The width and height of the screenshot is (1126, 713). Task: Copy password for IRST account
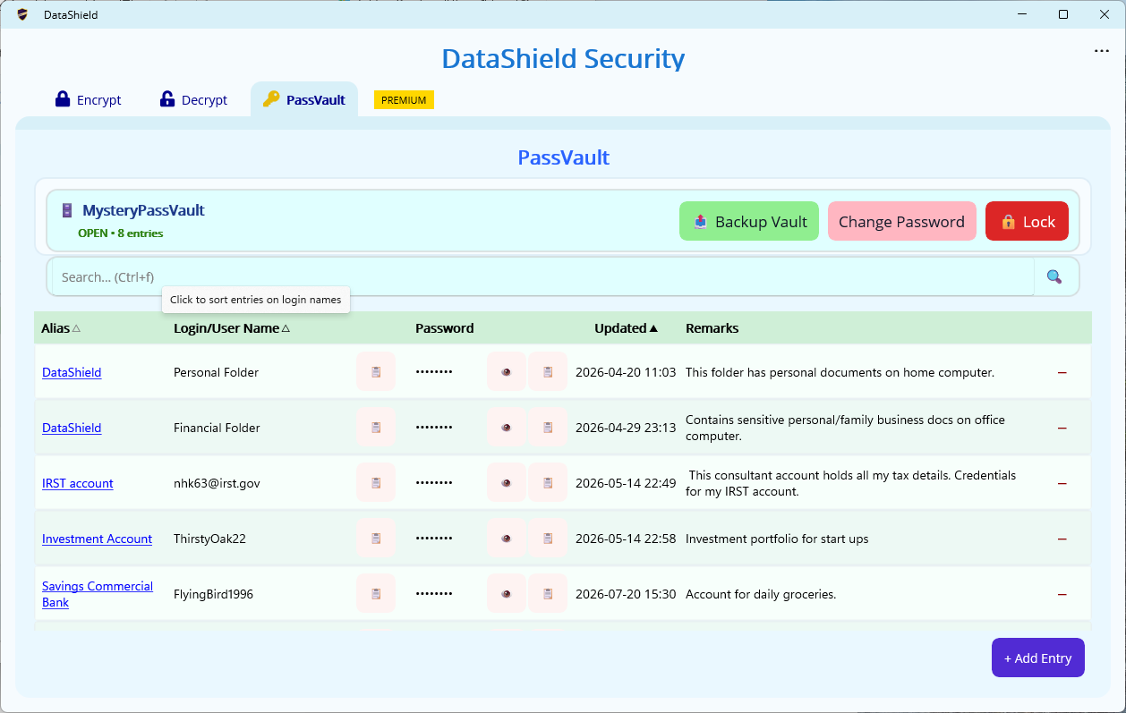(x=548, y=482)
